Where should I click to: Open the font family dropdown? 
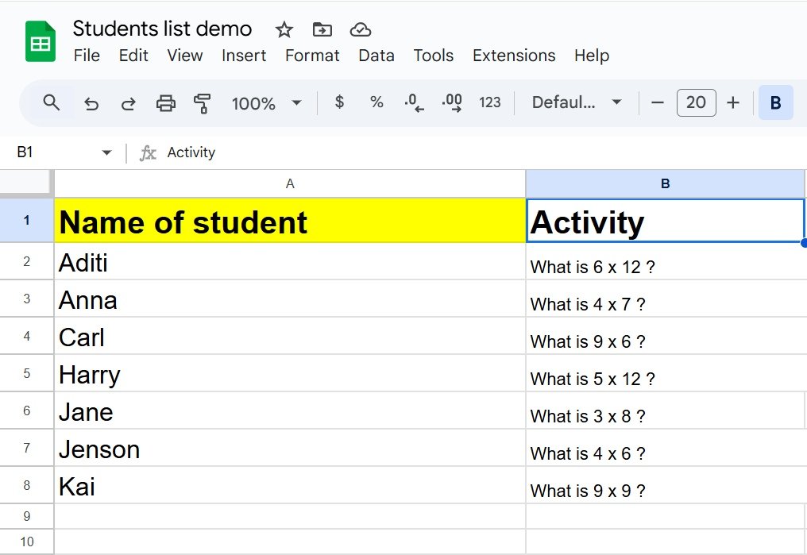pos(576,102)
